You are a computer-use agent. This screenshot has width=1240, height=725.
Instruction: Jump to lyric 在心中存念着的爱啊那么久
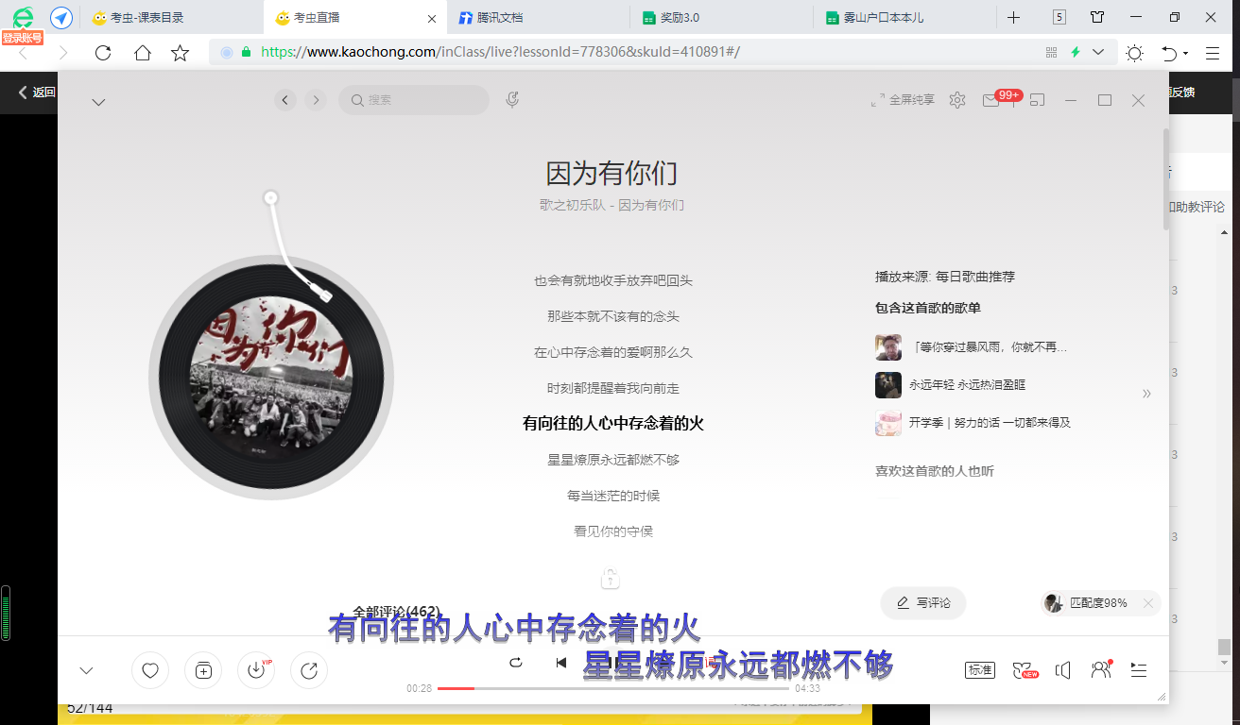tap(613, 352)
